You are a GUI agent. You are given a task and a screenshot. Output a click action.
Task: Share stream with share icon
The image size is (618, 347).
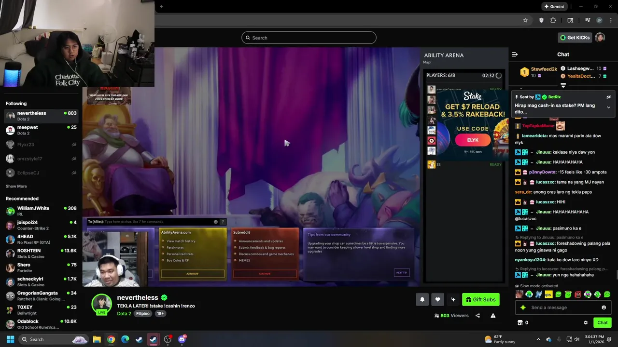(x=478, y=316)
